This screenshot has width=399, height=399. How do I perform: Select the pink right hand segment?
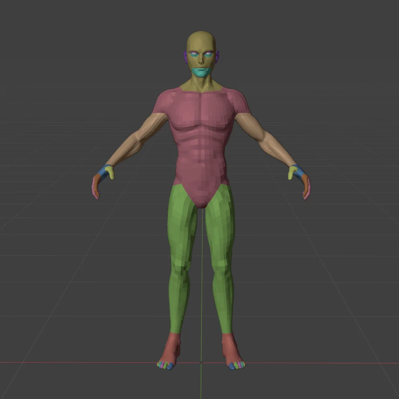click(x=96, y=188)
